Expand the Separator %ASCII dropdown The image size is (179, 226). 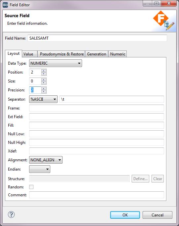(43, 99)
